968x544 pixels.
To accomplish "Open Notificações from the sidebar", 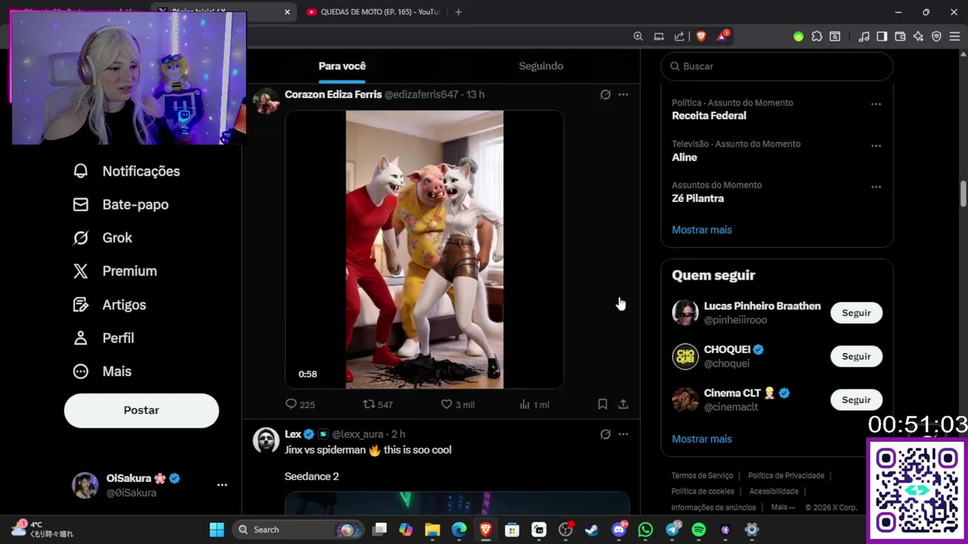I will coord(126,172).
